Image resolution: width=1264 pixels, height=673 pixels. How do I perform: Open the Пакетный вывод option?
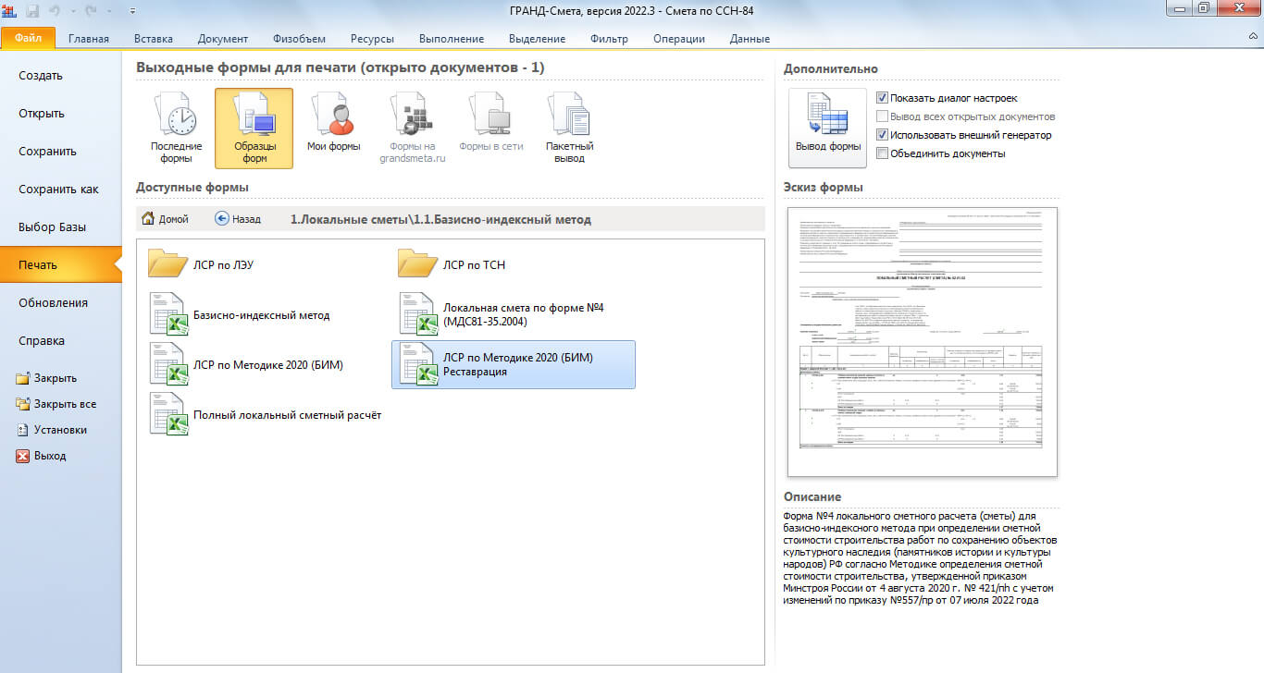click(x=570, y=128)
